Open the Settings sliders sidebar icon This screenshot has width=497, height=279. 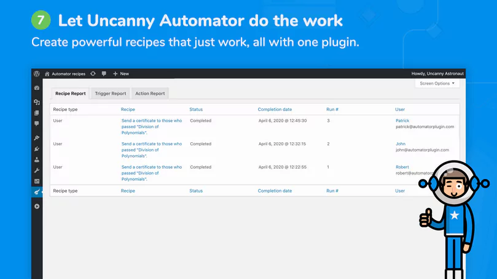(37, 182)
